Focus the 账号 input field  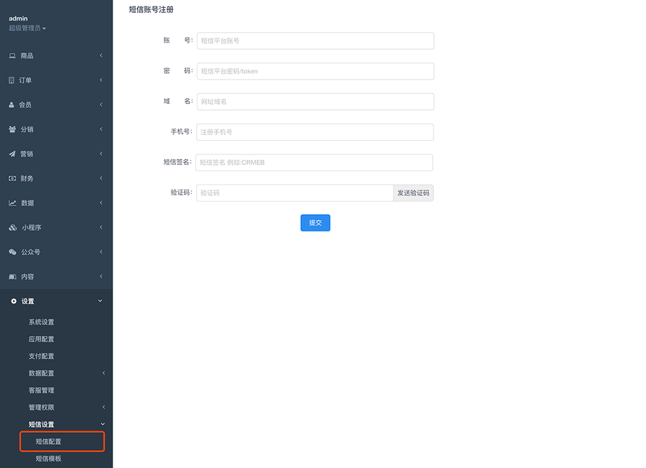pos(315,41)
